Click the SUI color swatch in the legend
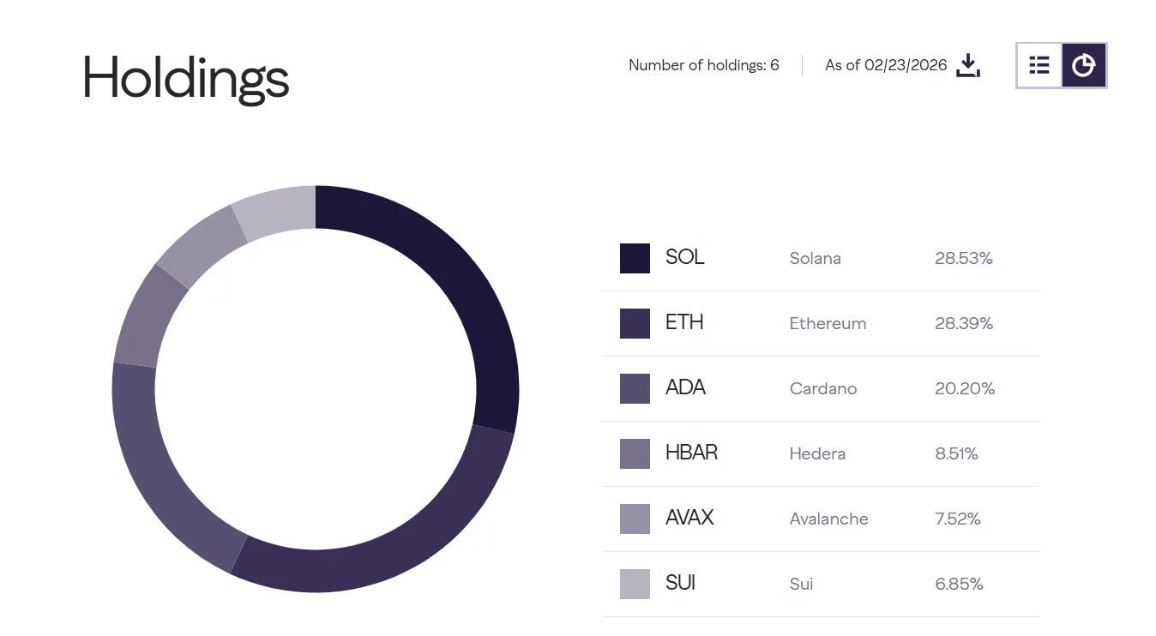This screenshot has height=636, width=1156. (634, 584)
